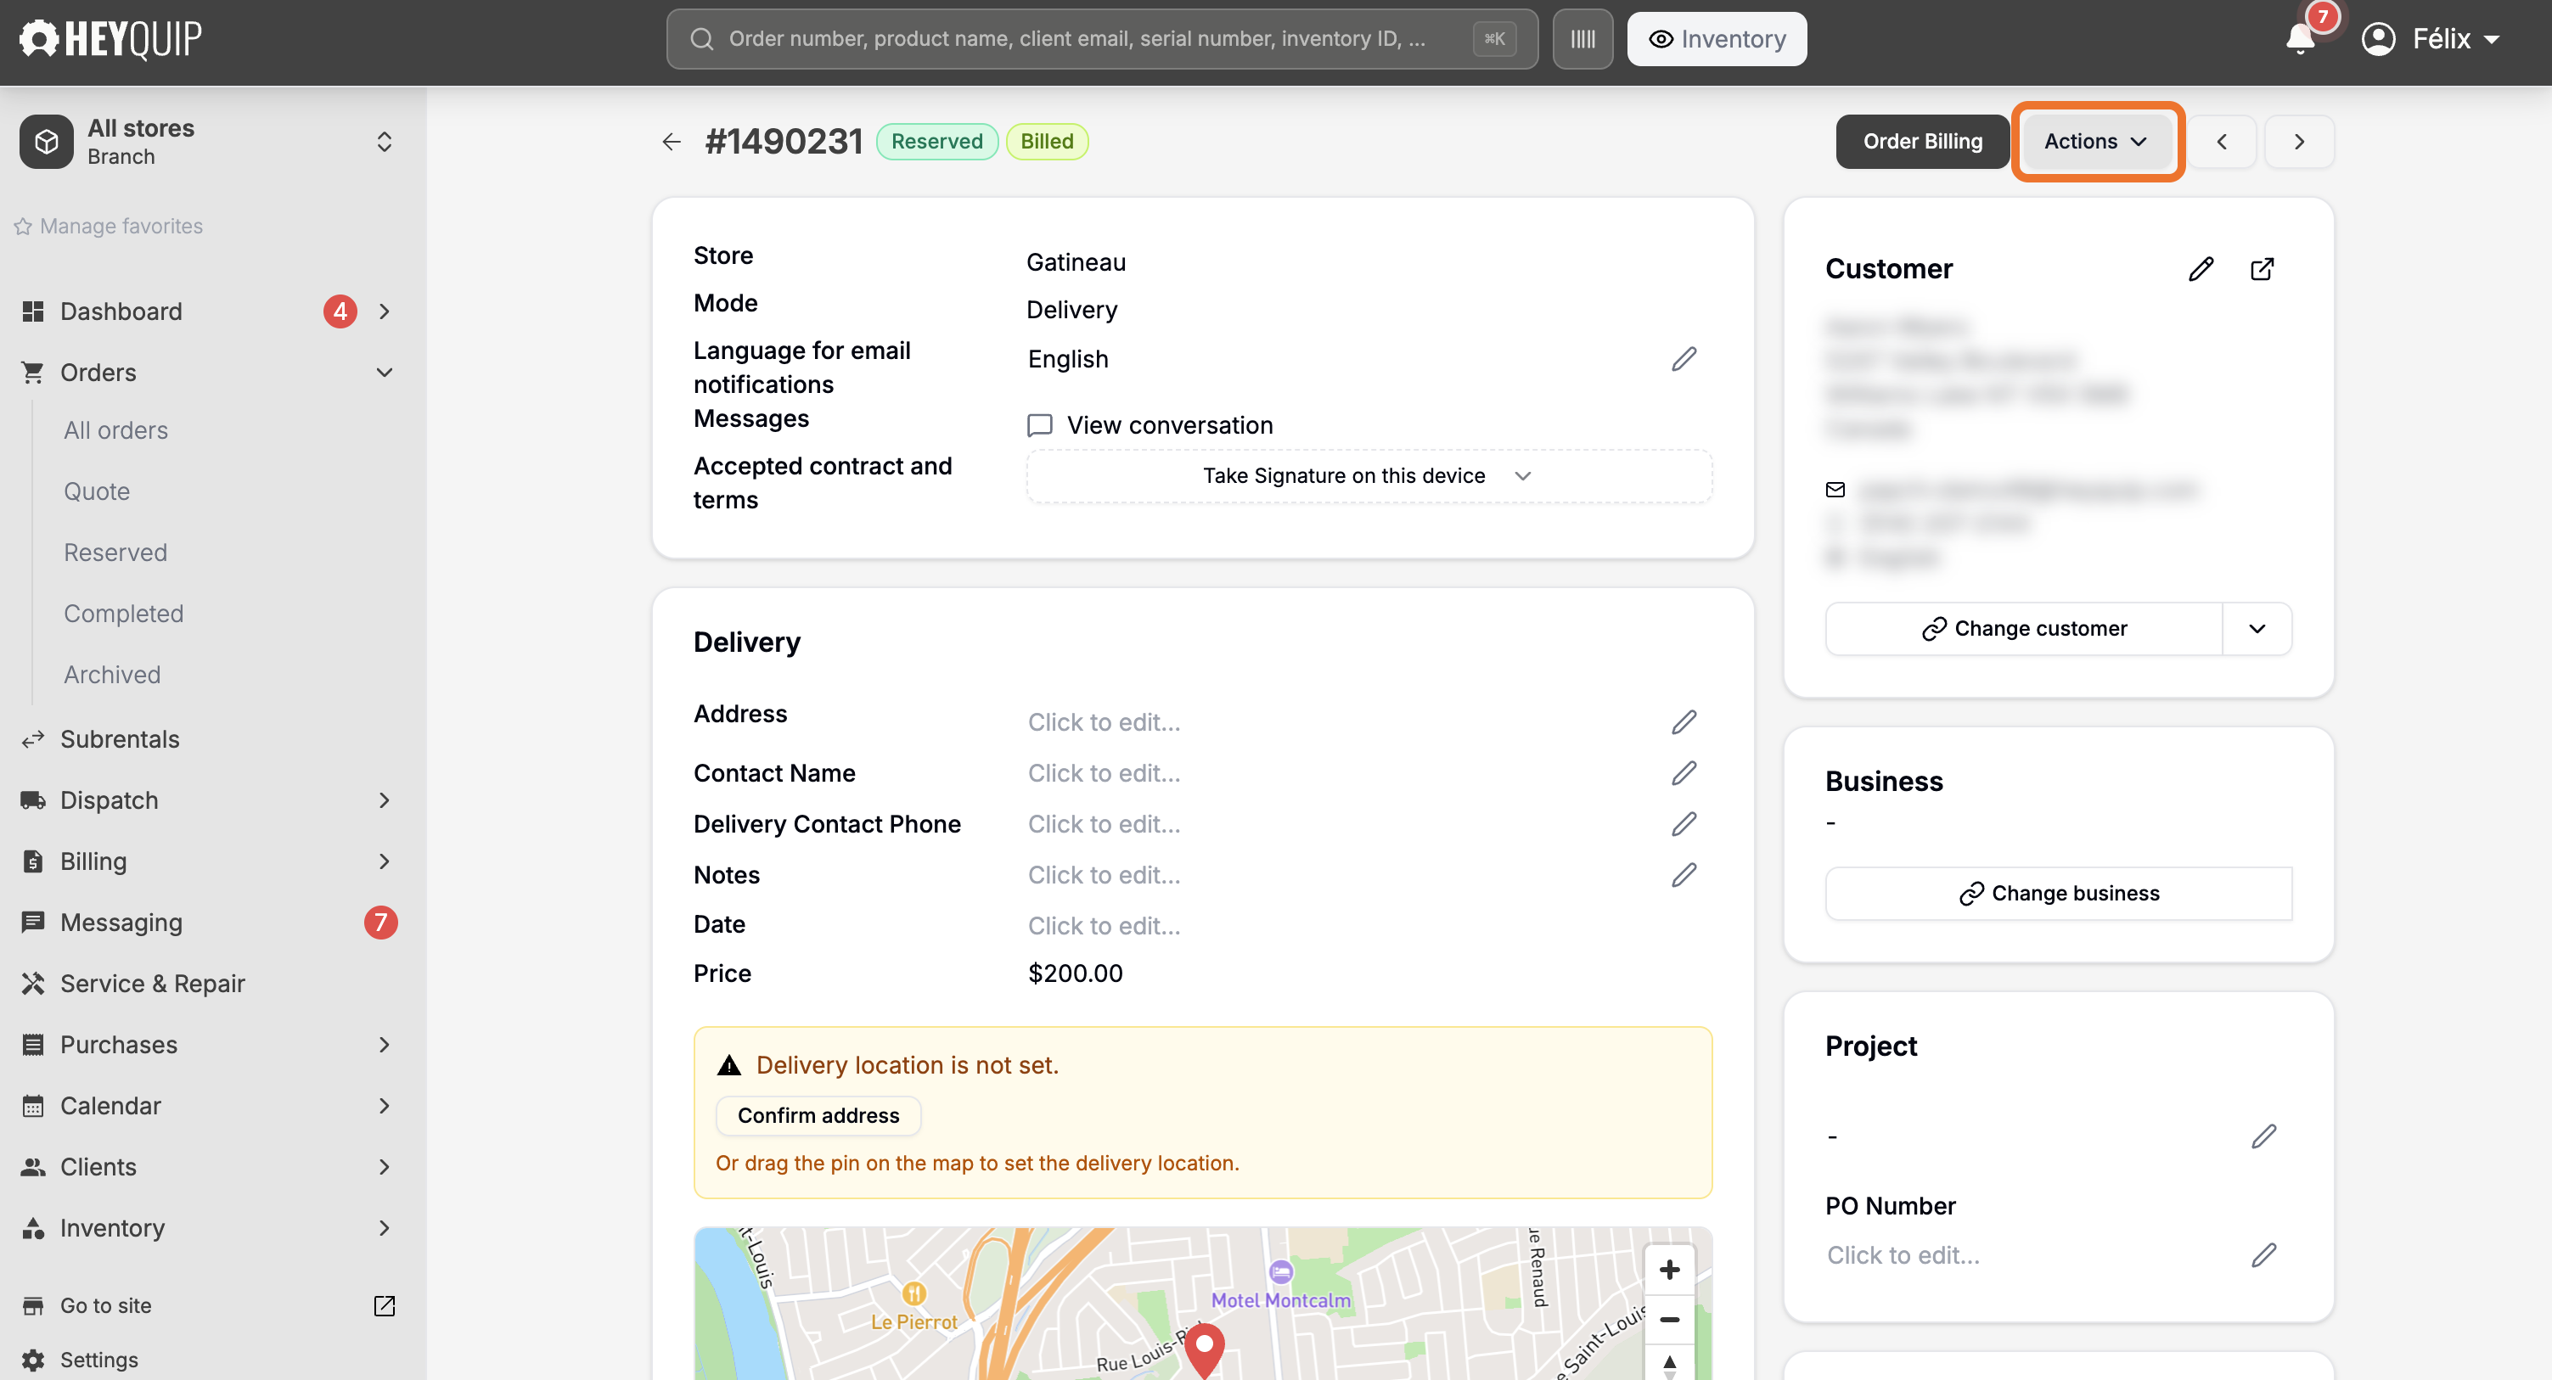The image size is (2552, 1380).
Task: Open the notifications bell
Action: tap(2301, 39)
